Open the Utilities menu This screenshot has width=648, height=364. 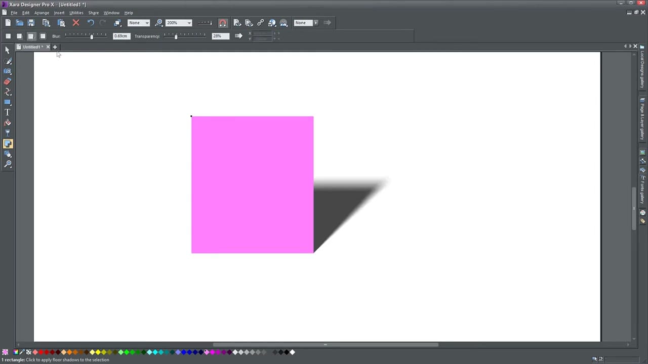pyautogui.click(x=76, y=13)
